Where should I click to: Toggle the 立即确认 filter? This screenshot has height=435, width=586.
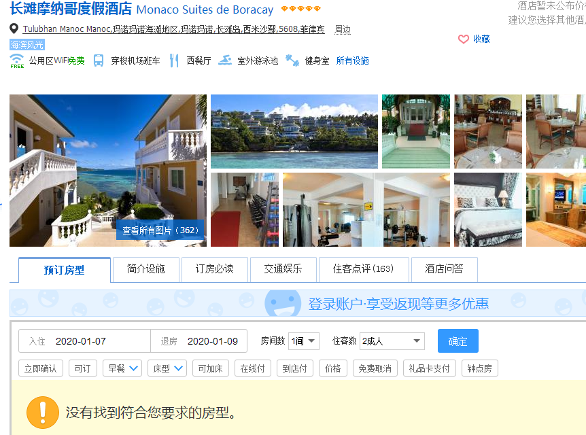point(41,368)
